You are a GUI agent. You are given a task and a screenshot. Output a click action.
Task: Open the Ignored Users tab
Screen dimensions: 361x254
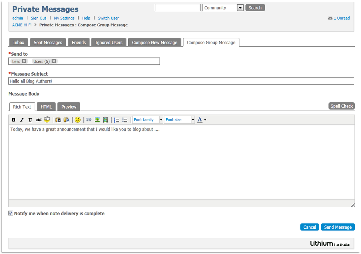[109, 42]
